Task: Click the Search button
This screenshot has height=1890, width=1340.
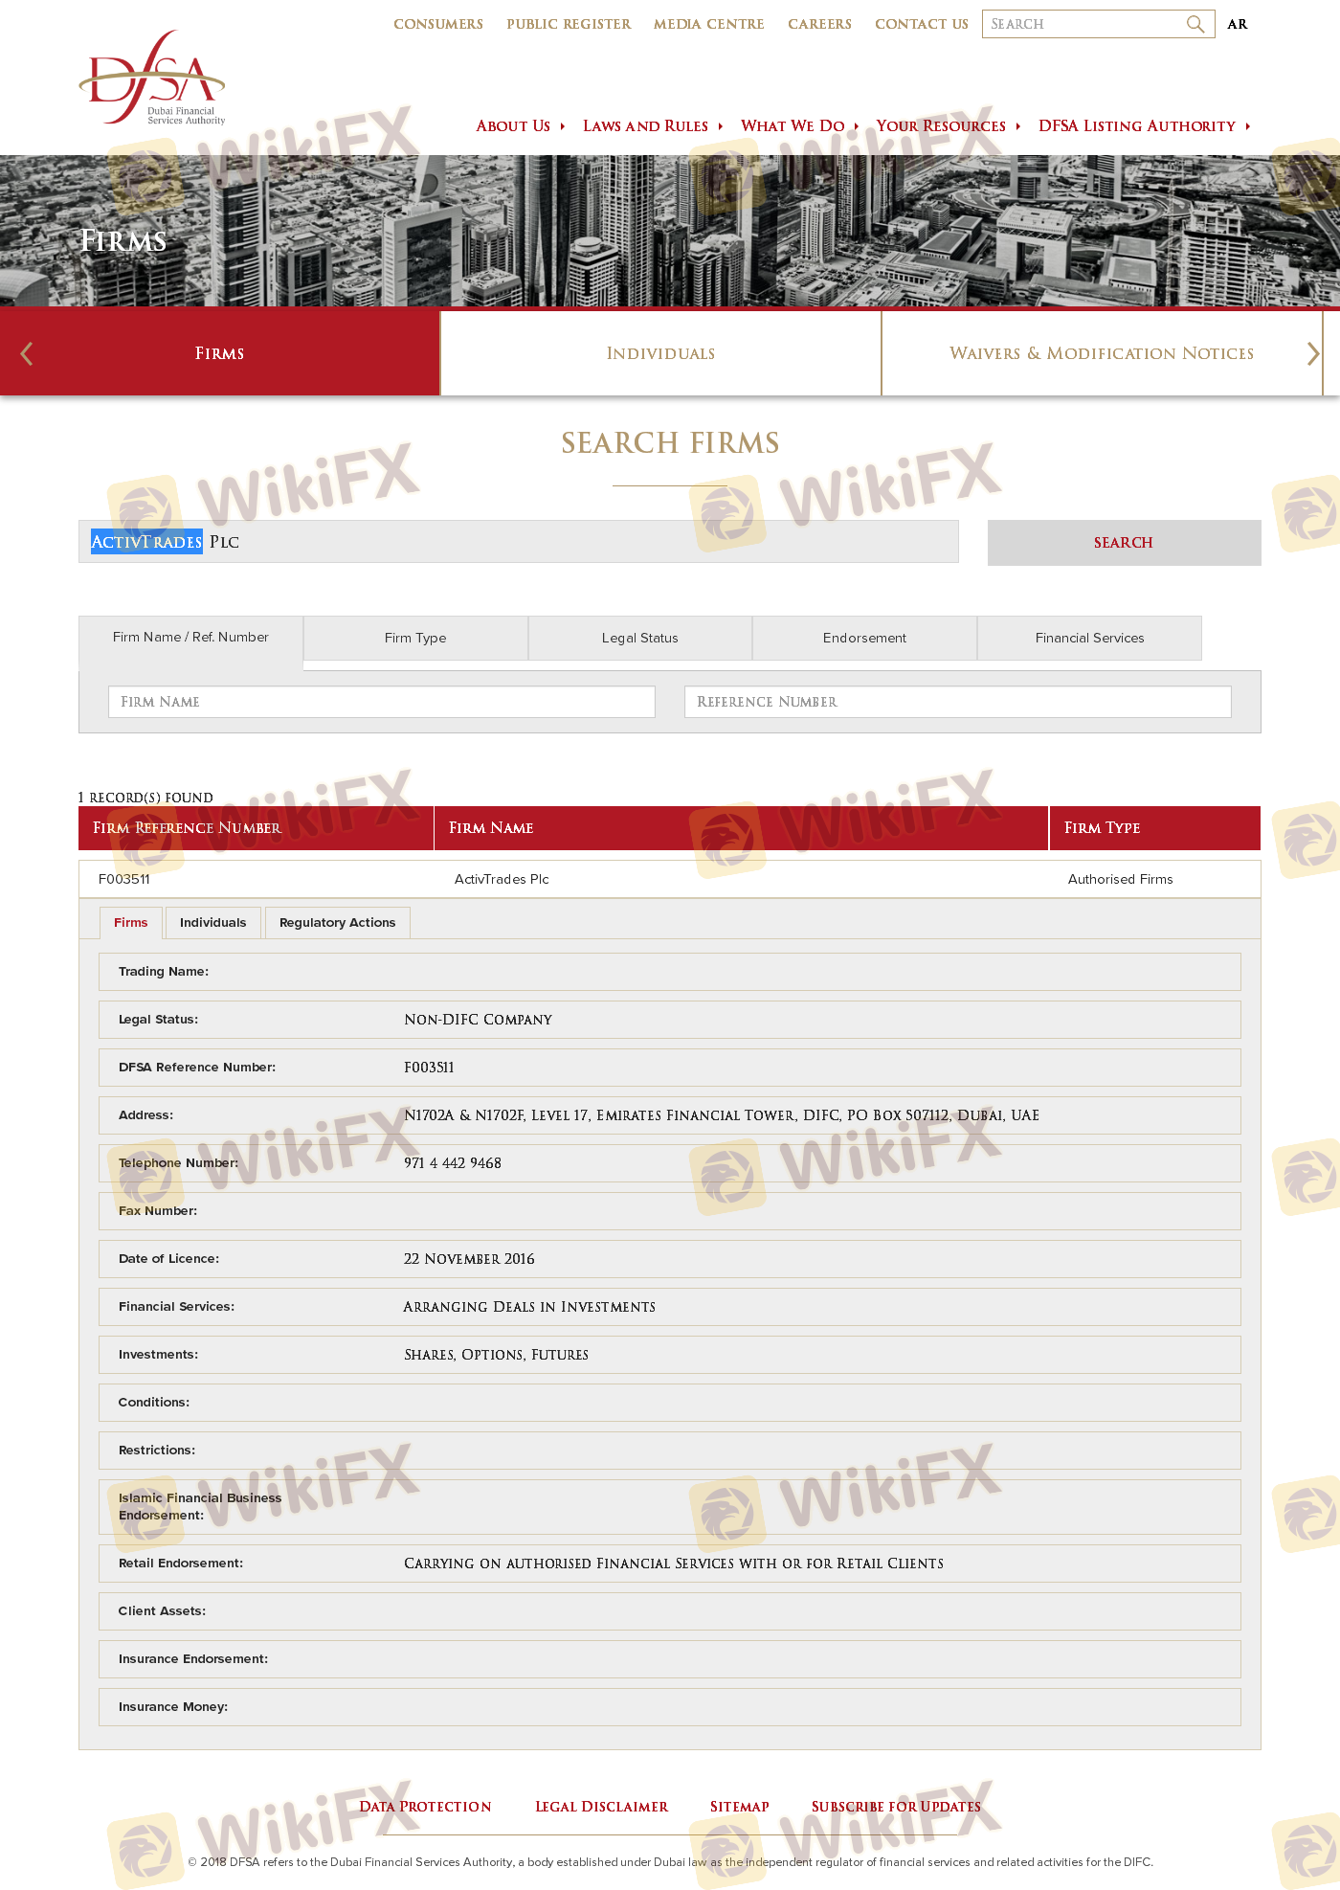Action: [1125, 543]
